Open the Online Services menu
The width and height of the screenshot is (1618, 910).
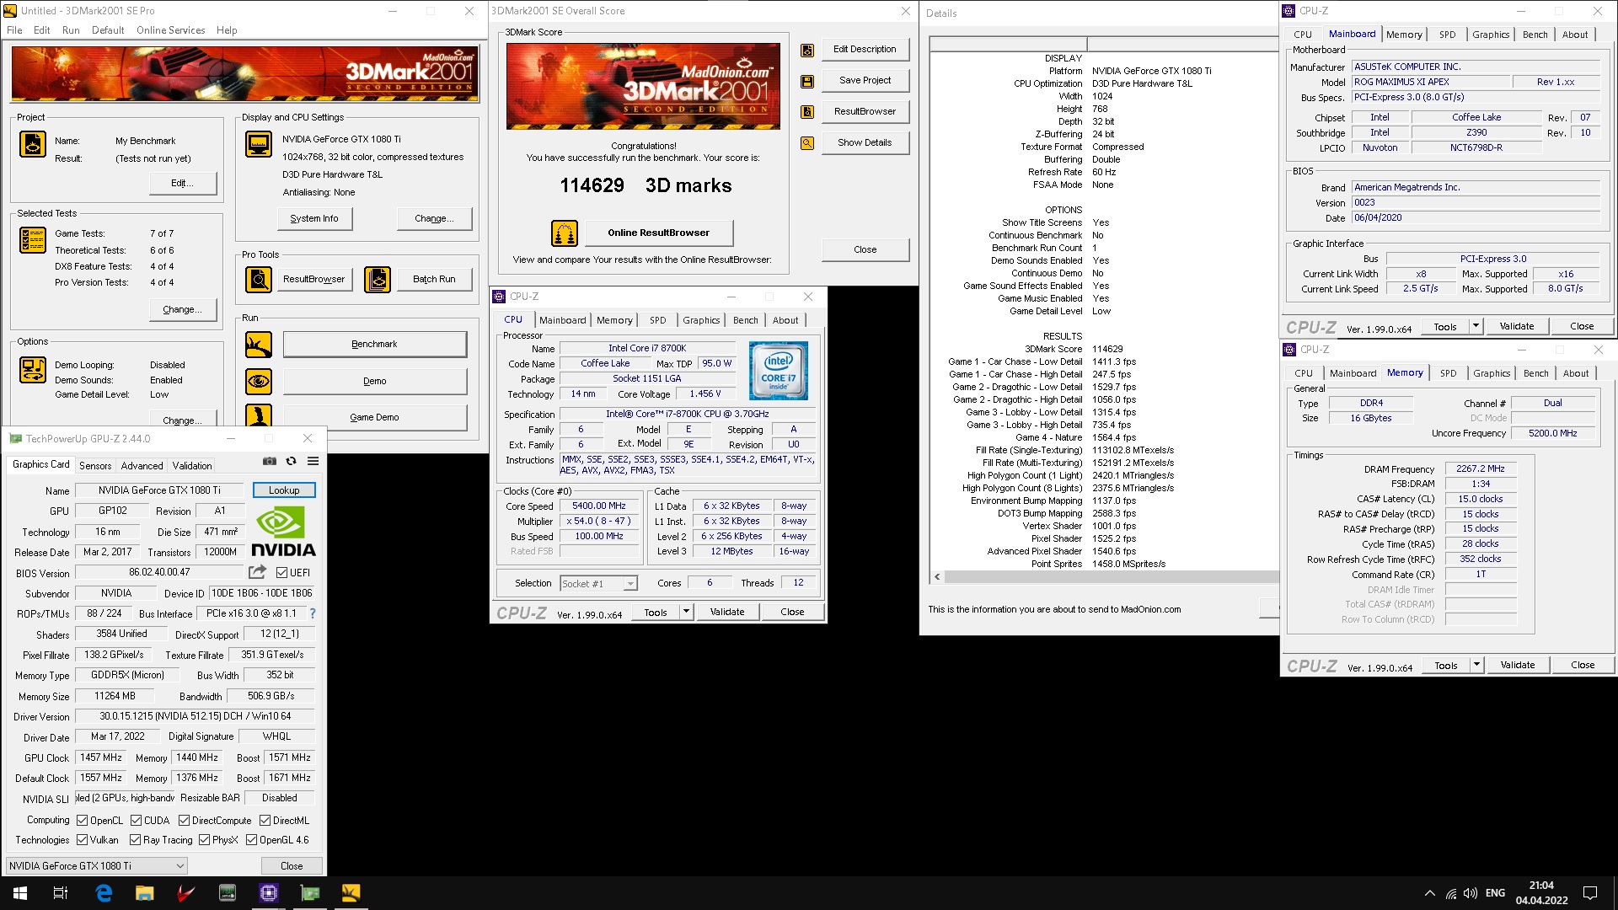171,30
